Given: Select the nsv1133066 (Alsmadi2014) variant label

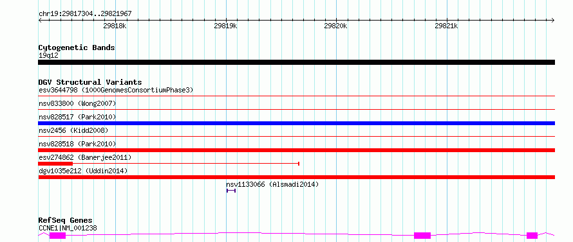Looking at the screenshot, I should pos(272,184).
